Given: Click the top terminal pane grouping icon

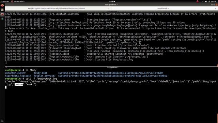Looking at the screenshot, I should click(6, 12).
